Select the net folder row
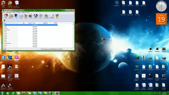This screenshot has width=169, height=95. (30, 32)
